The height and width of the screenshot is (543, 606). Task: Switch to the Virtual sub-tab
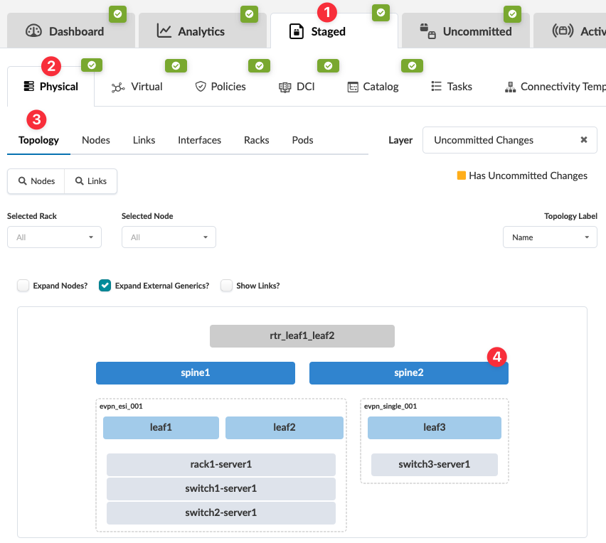(137, 87)
